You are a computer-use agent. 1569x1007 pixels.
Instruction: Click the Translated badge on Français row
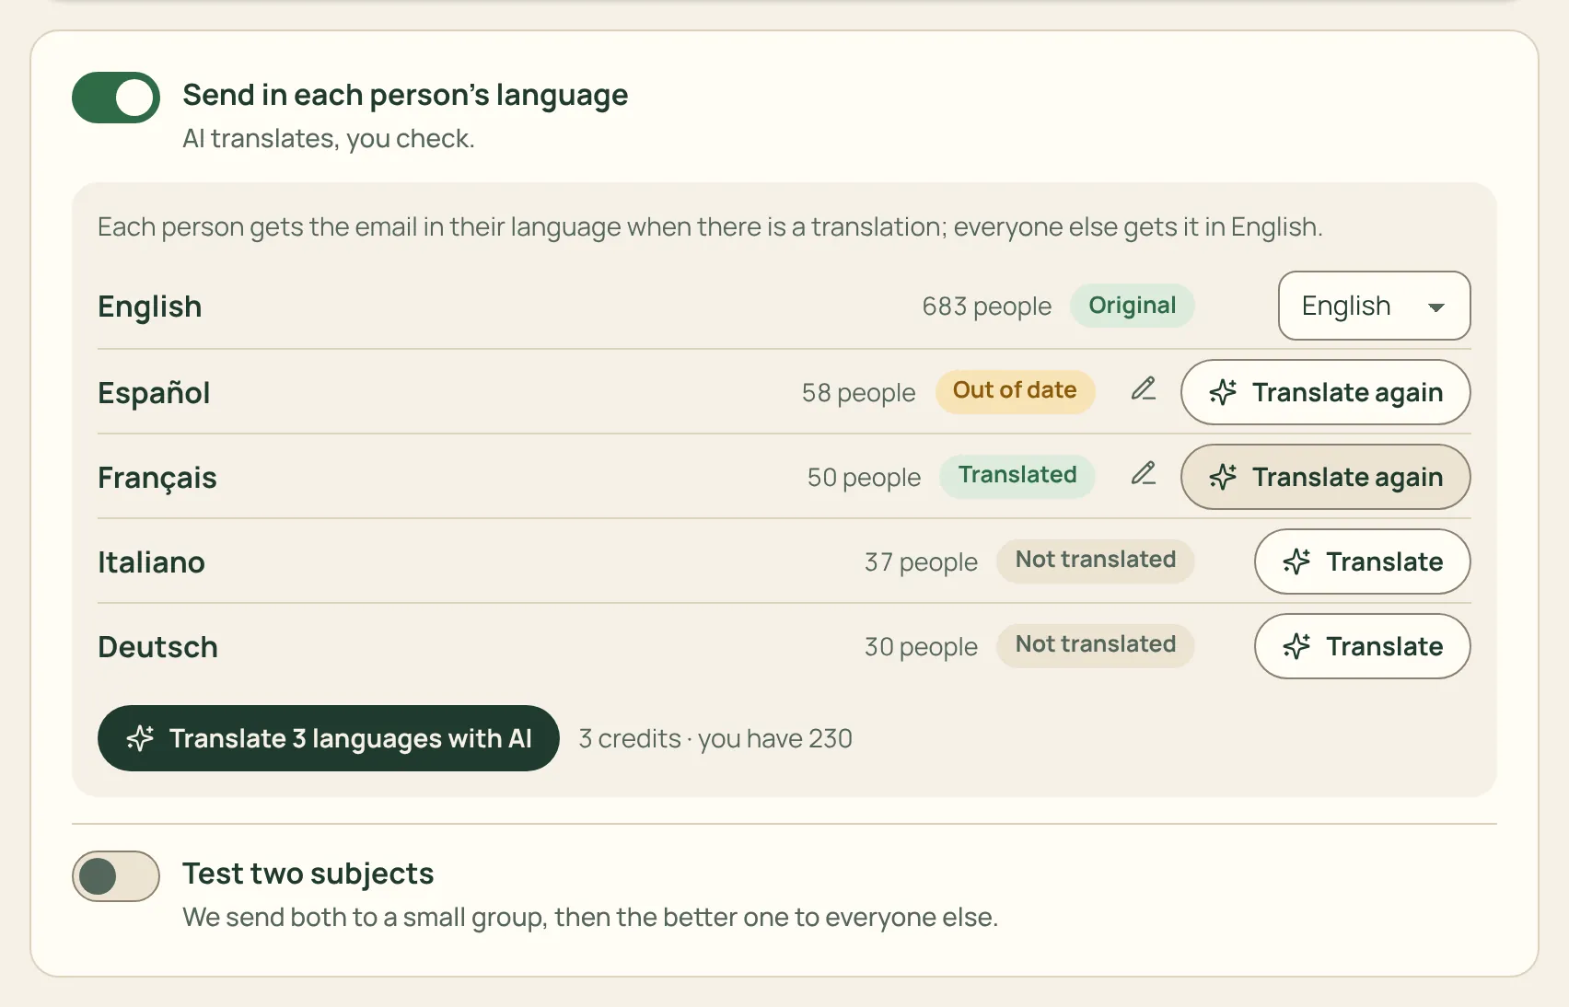[x=1017, y=476]
